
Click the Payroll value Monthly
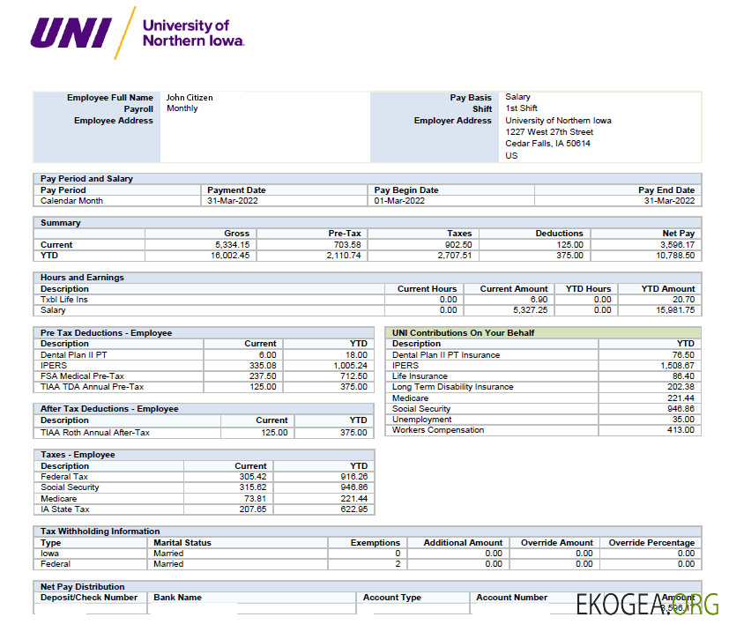pyautogui.click(x=182, y=108)
